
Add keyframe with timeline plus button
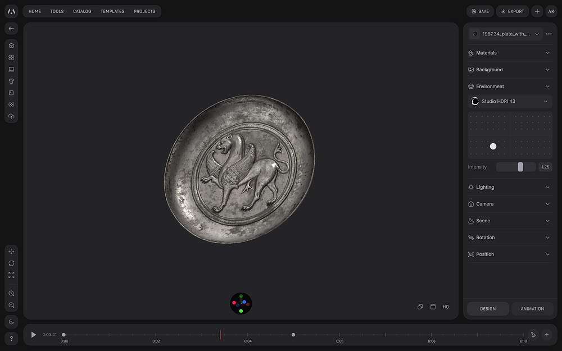coord(547,335)
